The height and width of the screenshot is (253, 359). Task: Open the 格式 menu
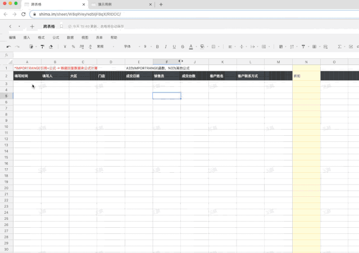point(41,38)
